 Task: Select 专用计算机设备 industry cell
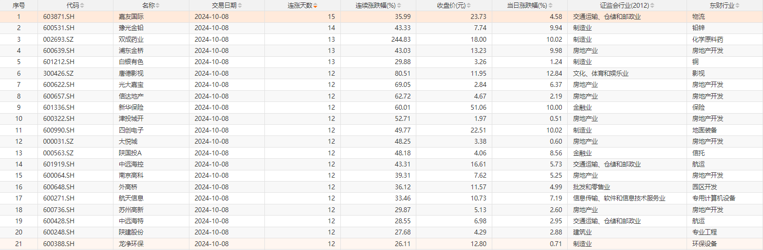[714, 198]
